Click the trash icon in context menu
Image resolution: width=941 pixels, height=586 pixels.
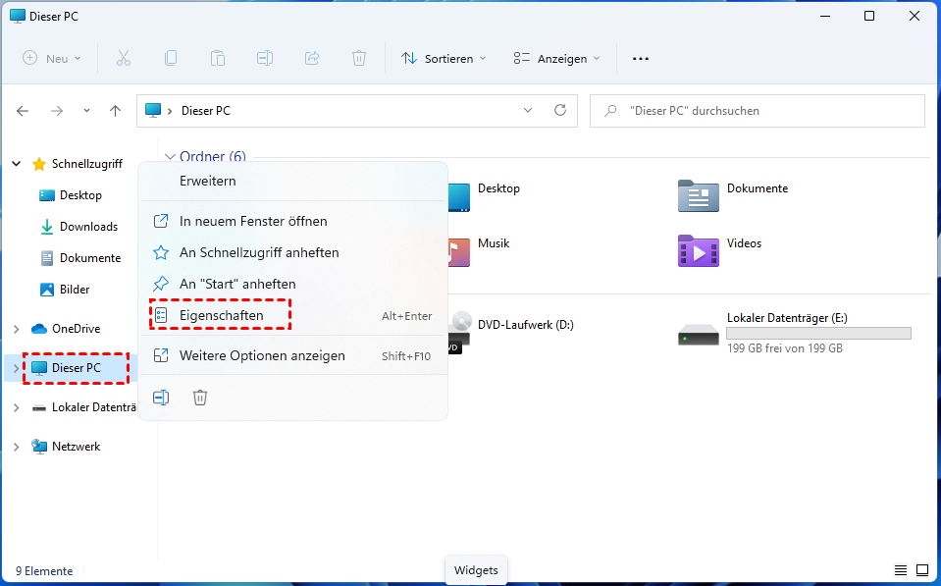pos(200,398)
